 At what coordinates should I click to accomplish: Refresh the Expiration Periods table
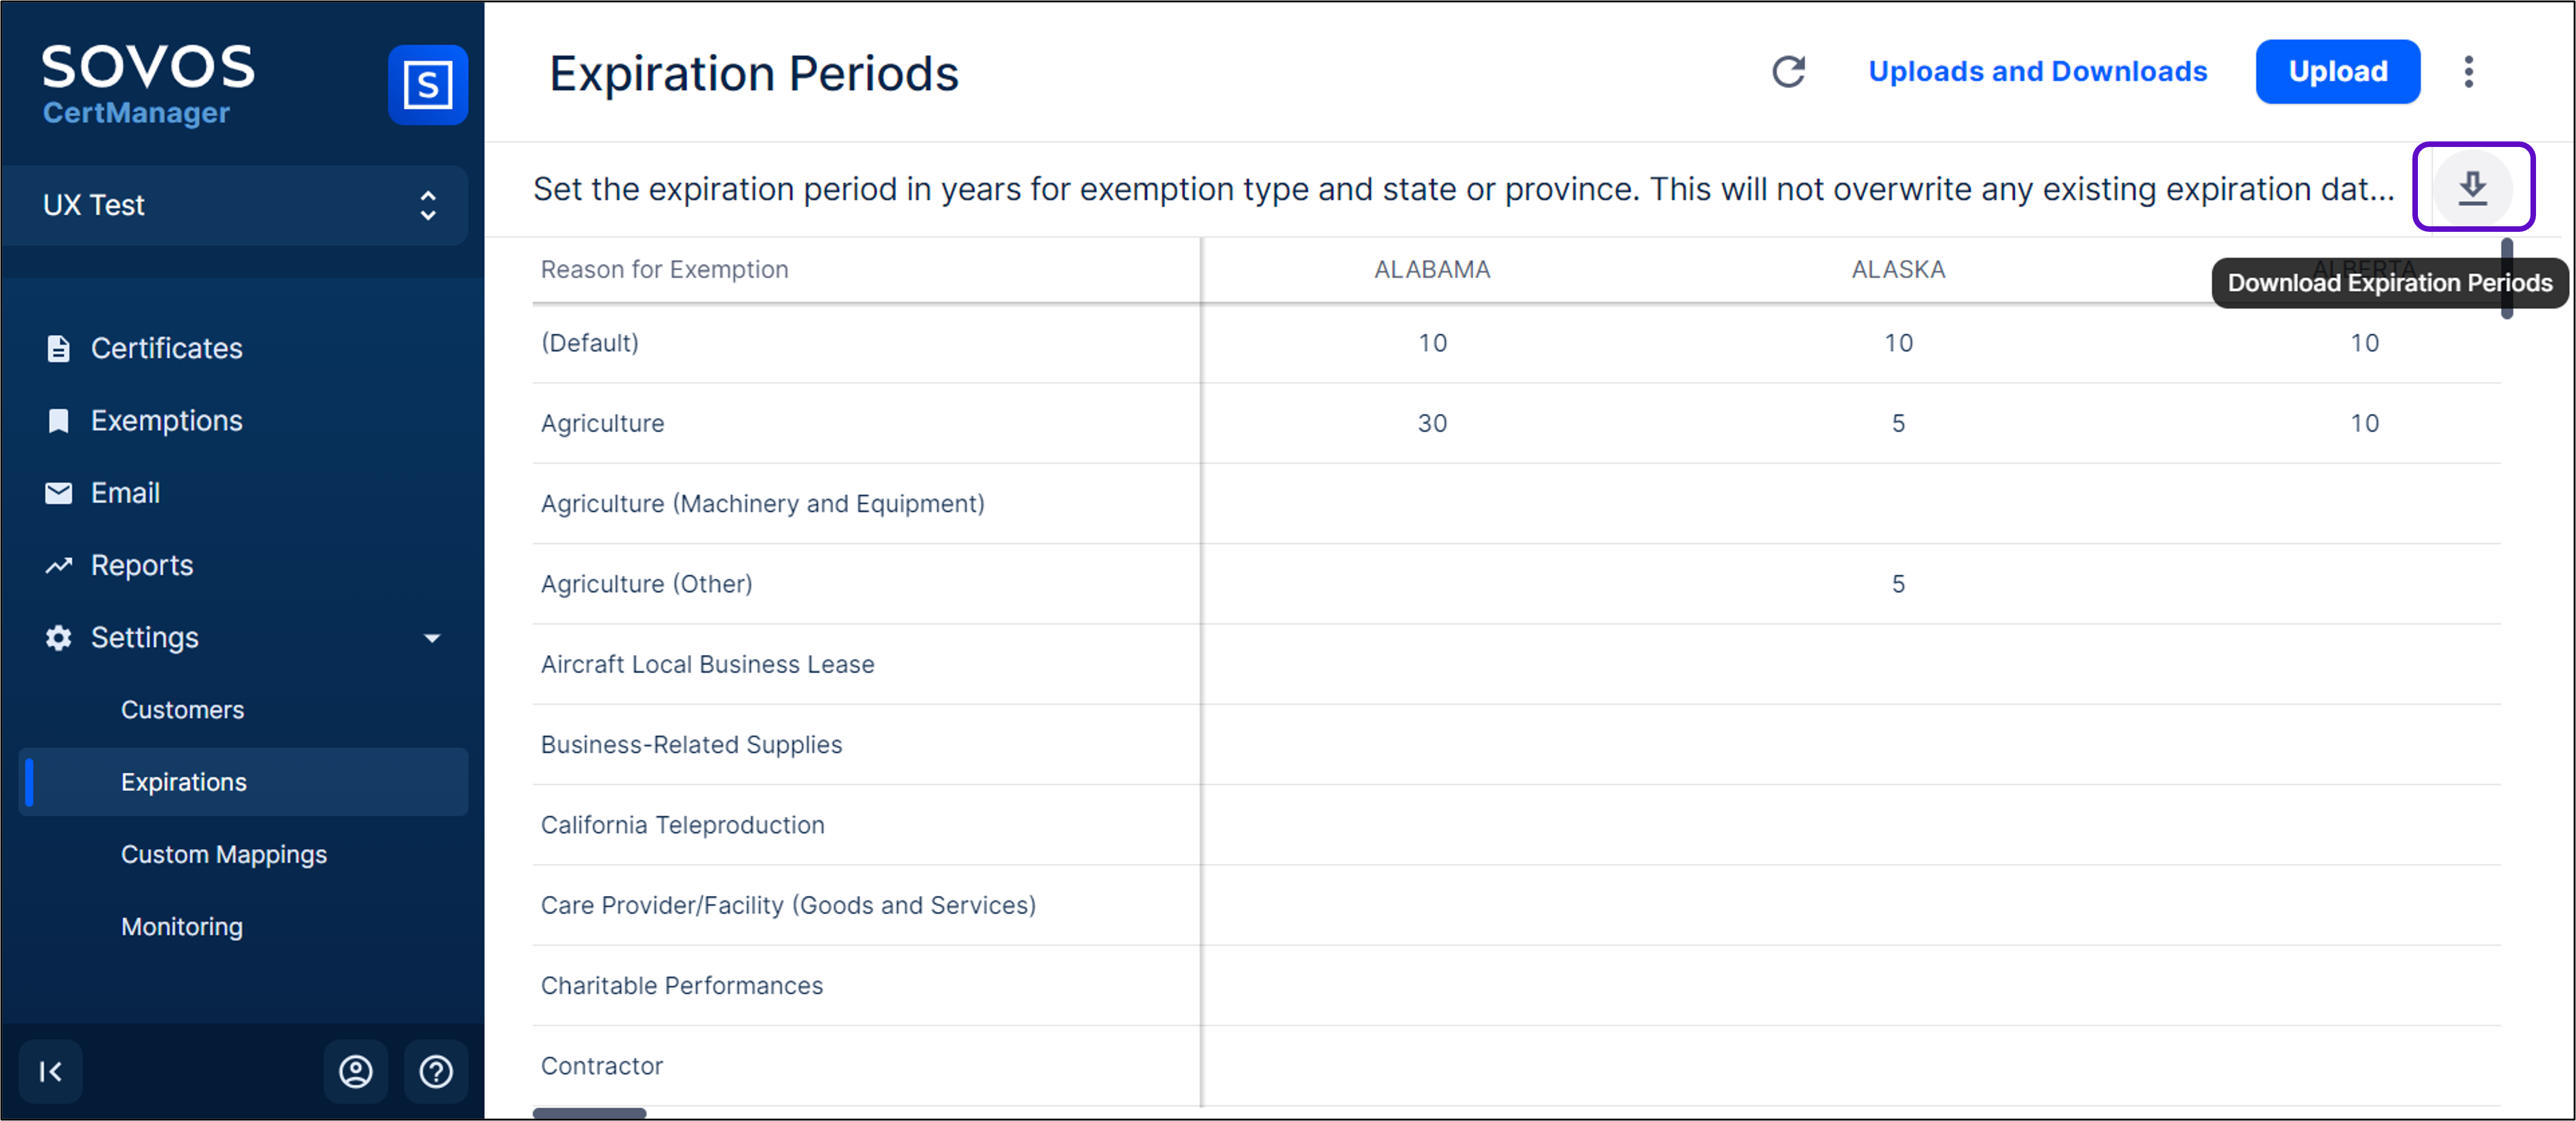coord(1788,72)
